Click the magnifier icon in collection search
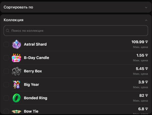This screenshot has width=152, height=115. point(8,31)
